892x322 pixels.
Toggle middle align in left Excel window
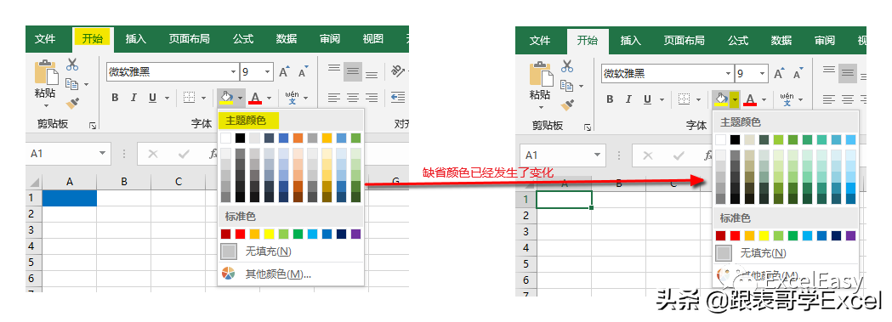pyautogui.click(x=353, y=71)
